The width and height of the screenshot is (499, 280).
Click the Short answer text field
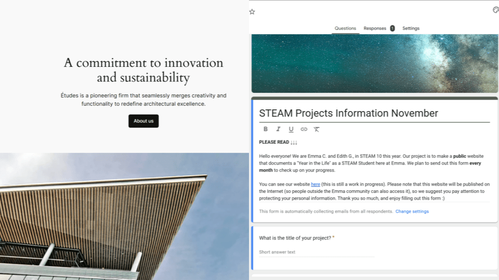tap(316, 252)
